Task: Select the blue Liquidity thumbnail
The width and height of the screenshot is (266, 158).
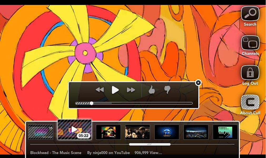Action: coord(167,132)
